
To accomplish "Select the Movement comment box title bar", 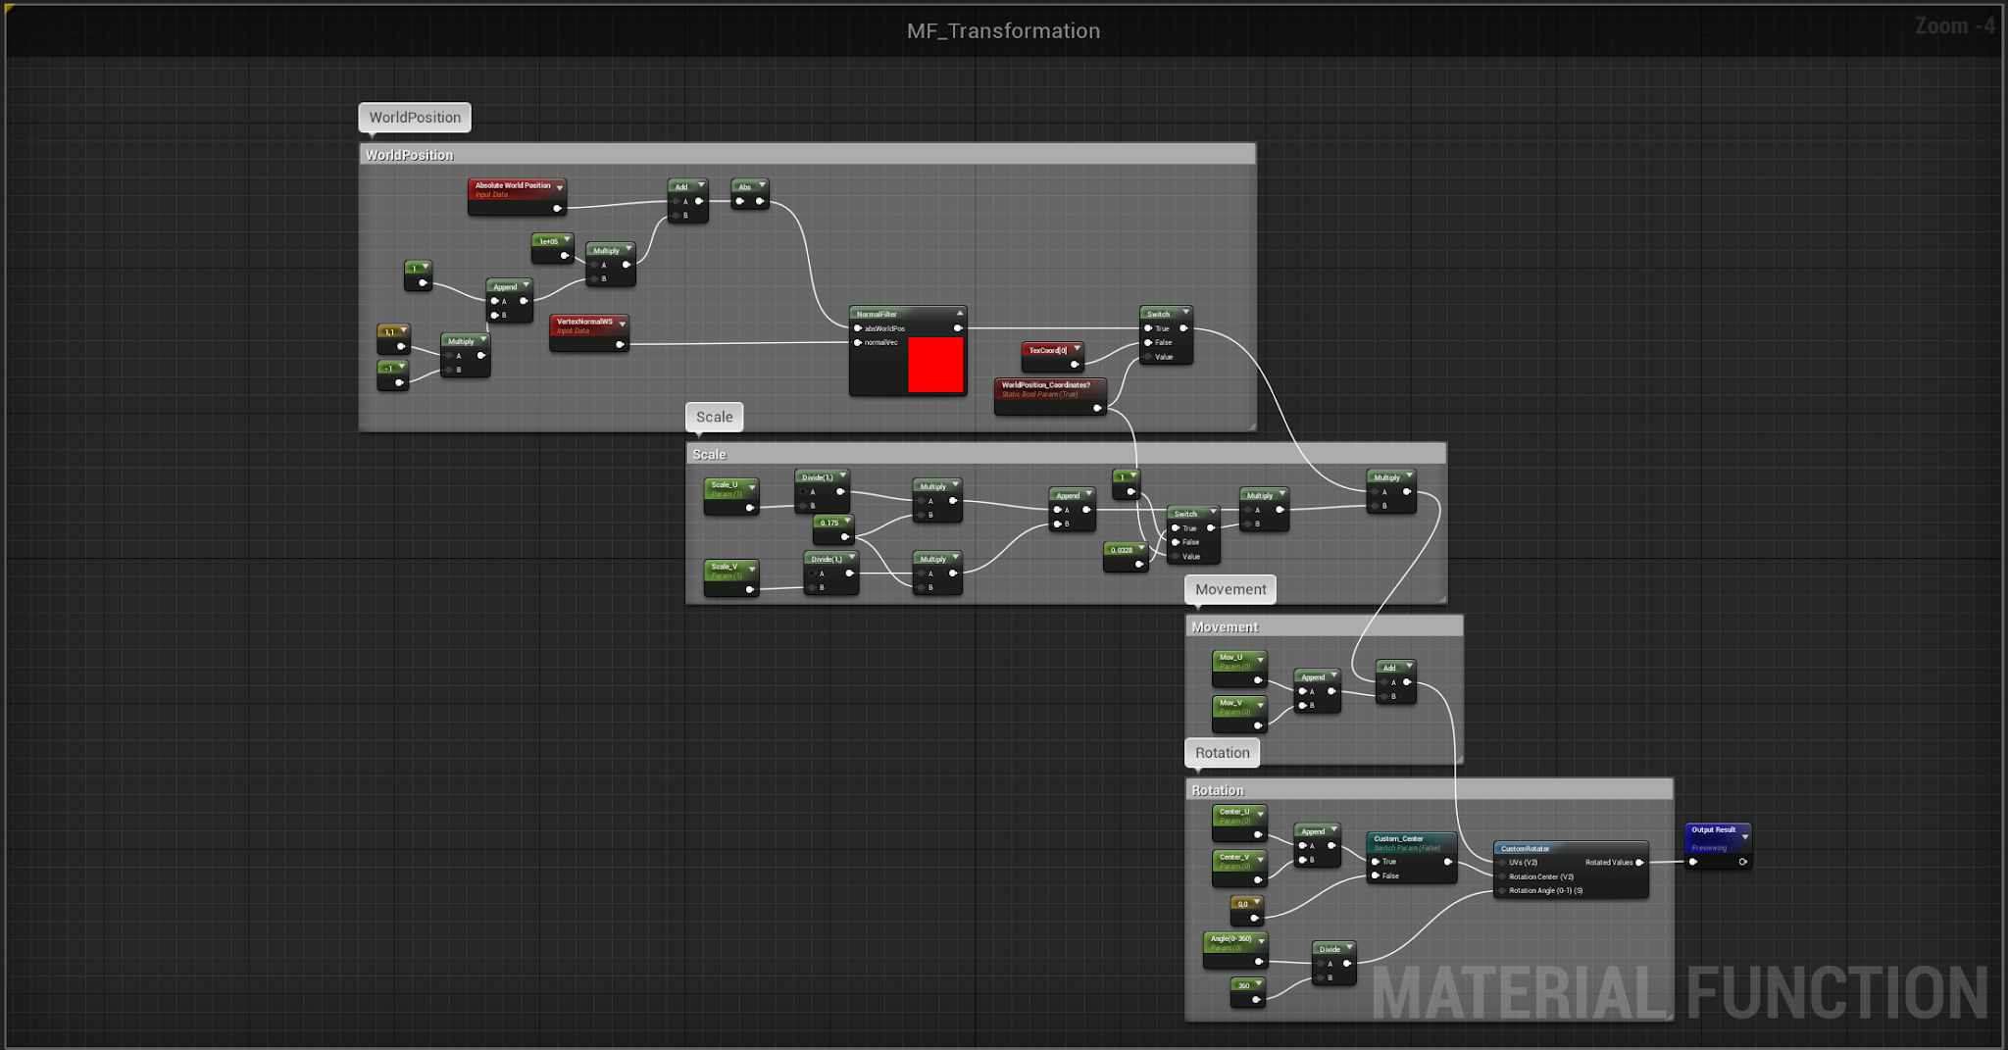I will pyautogui.click(x=1325, y=626).
